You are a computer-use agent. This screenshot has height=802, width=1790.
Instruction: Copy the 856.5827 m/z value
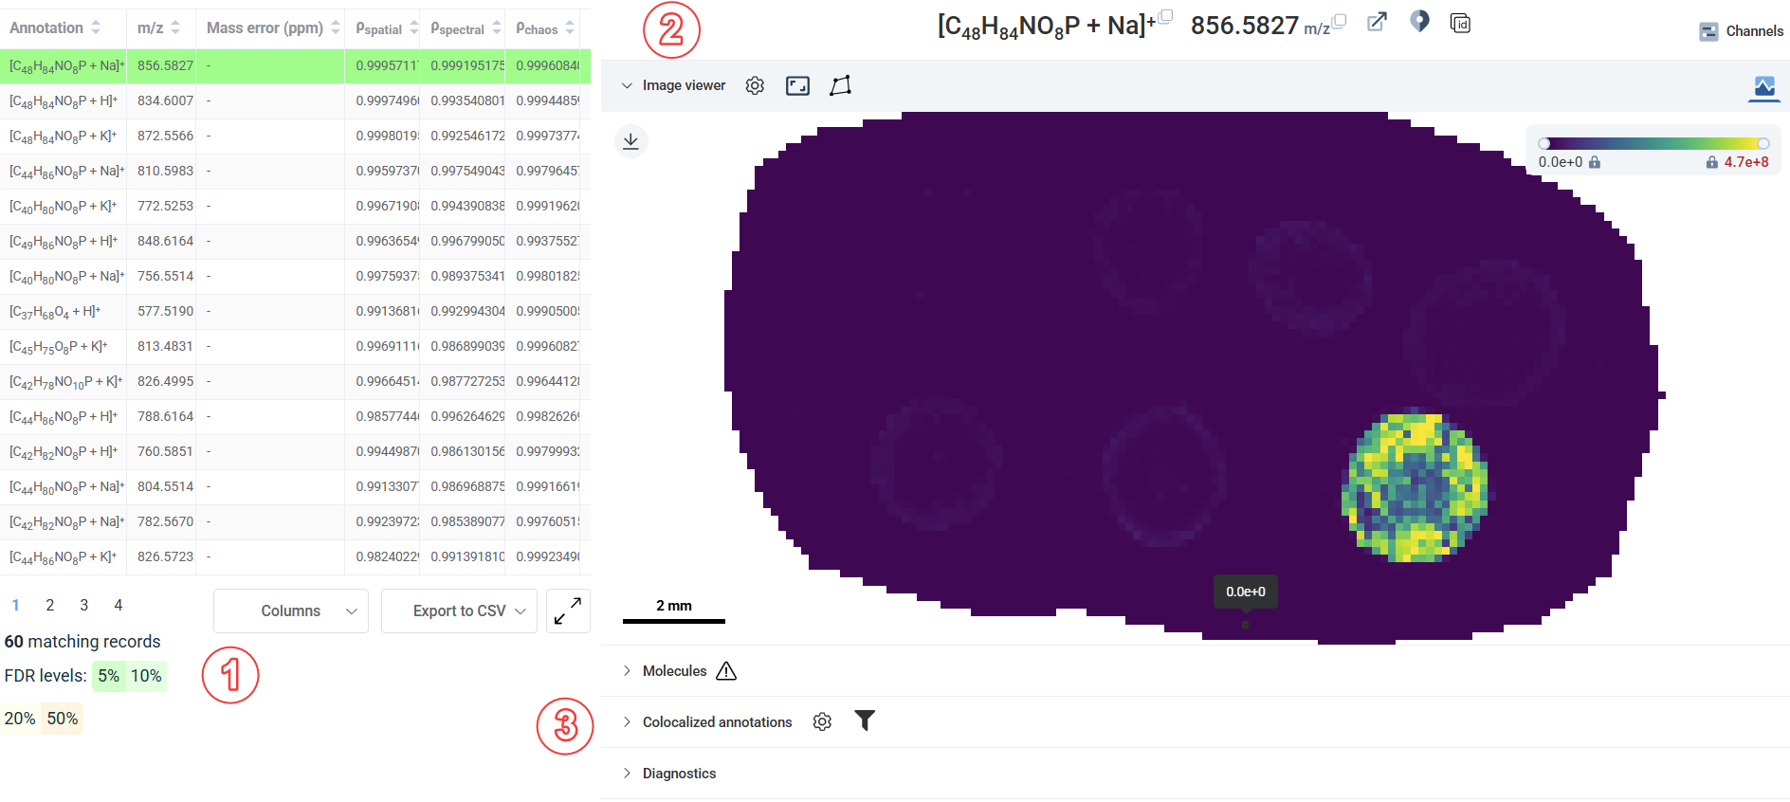(x=1339, y=21)
